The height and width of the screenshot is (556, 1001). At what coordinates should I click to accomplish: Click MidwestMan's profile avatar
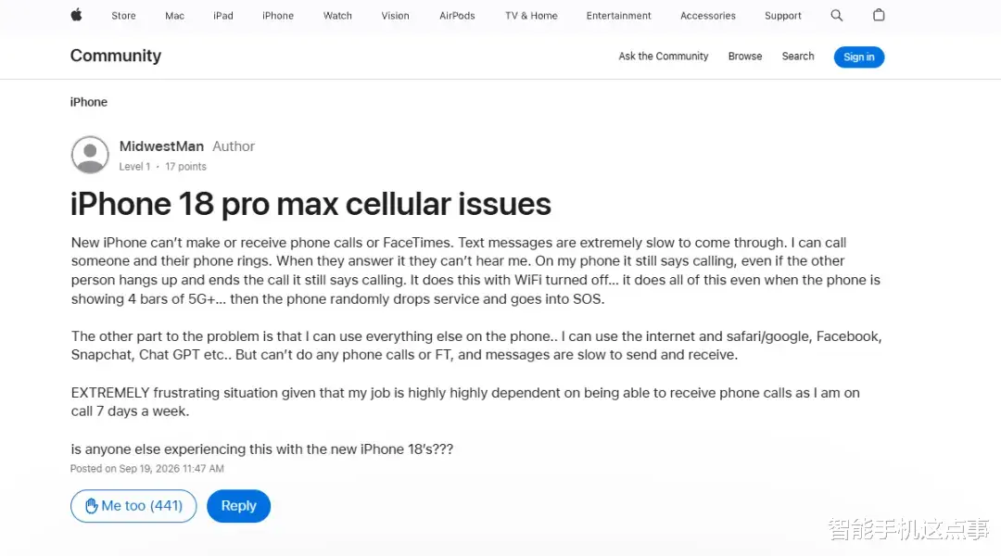coord(90,155)
